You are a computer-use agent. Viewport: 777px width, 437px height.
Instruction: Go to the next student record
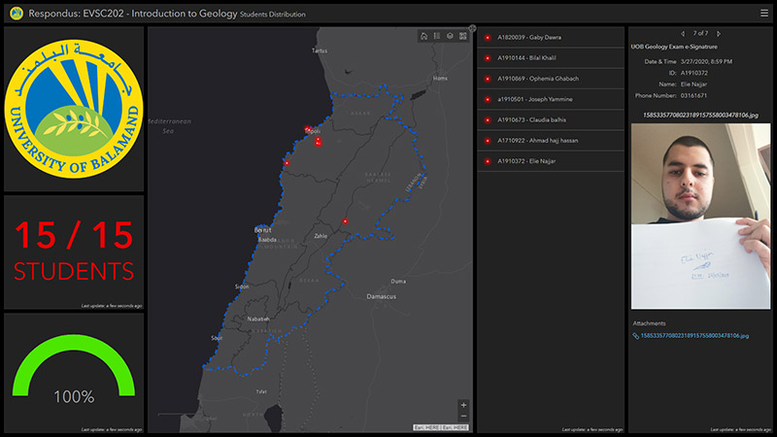click(719, 34)
